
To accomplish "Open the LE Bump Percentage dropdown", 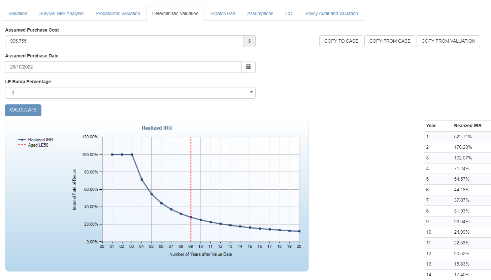I will 130,93.
